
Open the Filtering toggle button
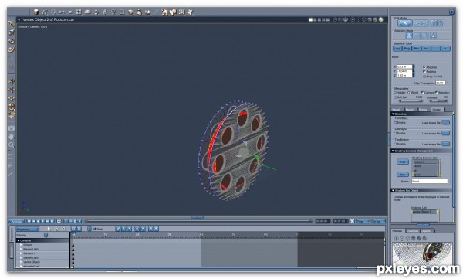[46, 235]
